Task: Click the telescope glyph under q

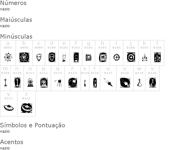Action: pos(58,83)
